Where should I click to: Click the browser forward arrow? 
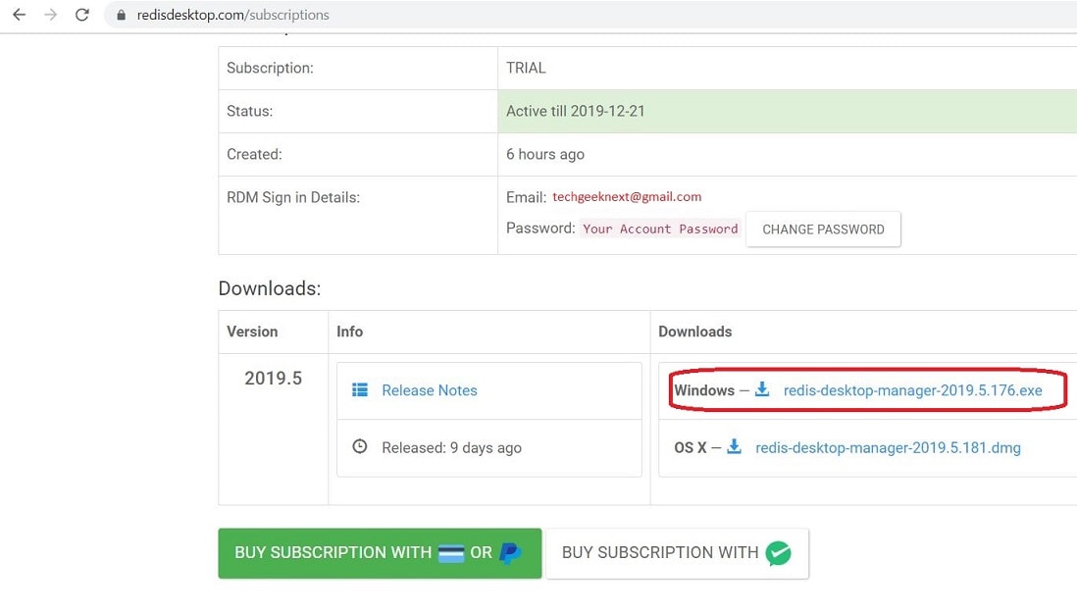click(51, 15)
